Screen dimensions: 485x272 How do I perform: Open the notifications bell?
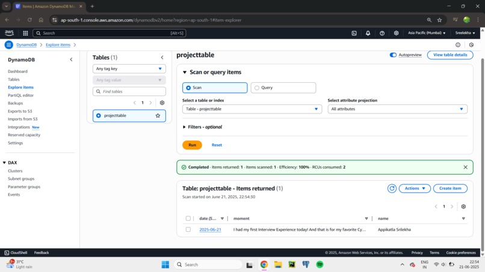click(368, 33)
